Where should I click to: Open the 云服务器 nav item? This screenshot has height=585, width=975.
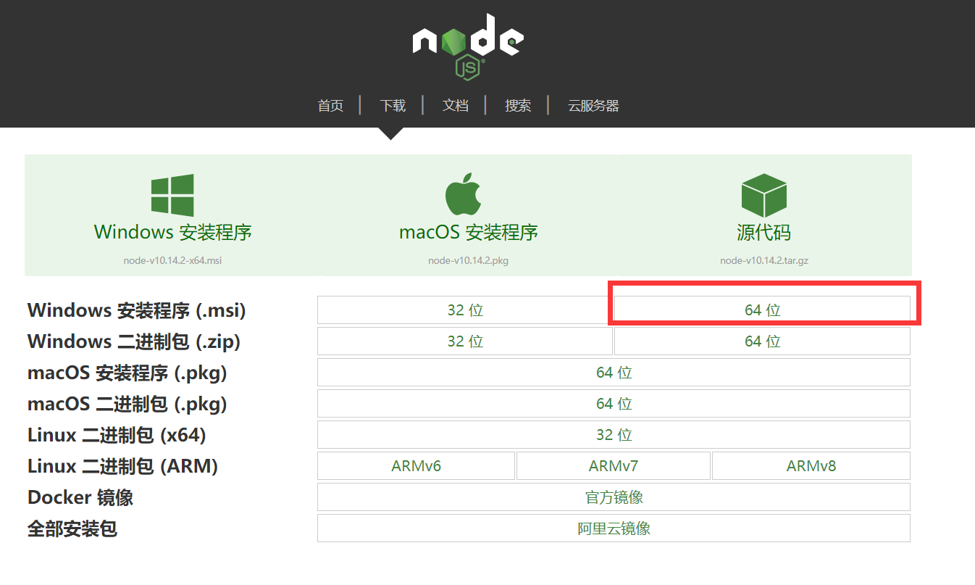click(x=593, y=106)
